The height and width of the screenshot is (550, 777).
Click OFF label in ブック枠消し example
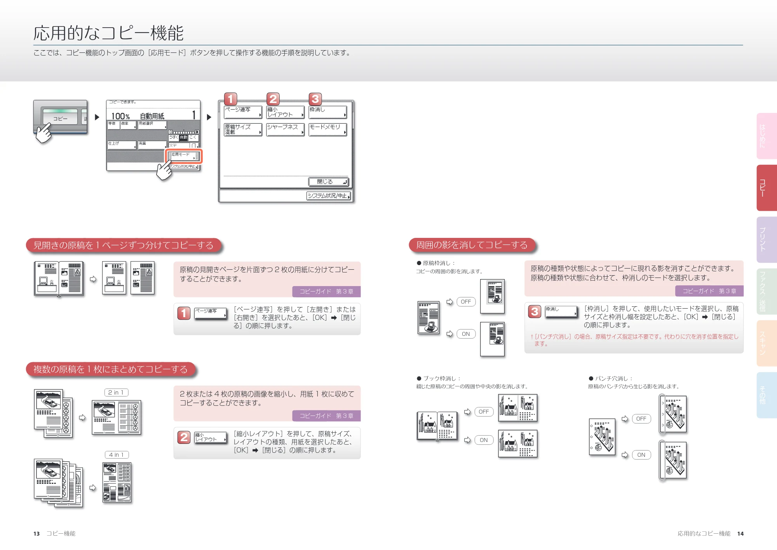(484, 412)
